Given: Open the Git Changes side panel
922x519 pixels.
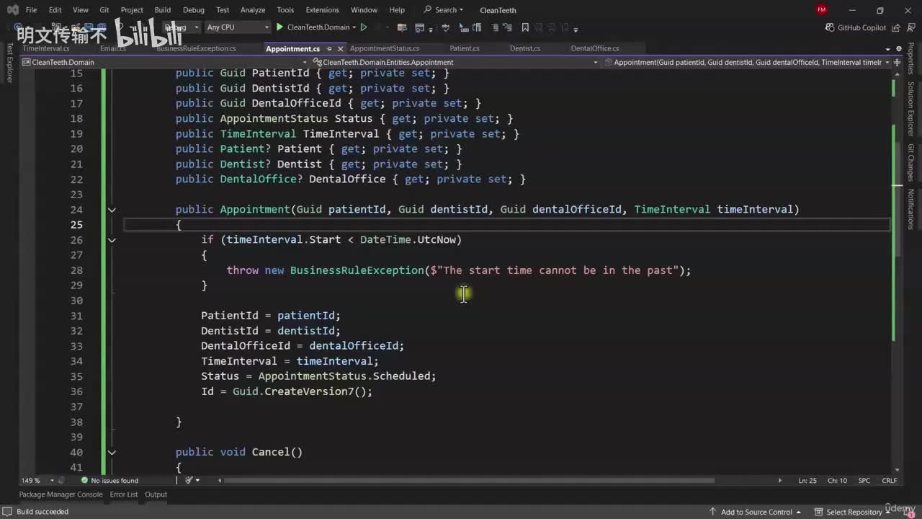Looking at the screenshot, I should [910, 163].
